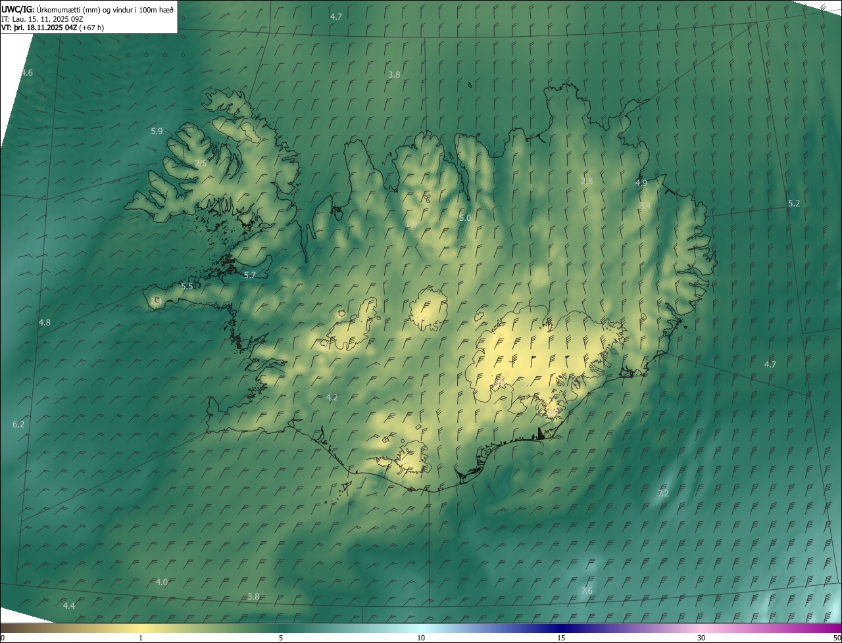
Task: Click the 5.0 value label on the map
Action: 465,218
